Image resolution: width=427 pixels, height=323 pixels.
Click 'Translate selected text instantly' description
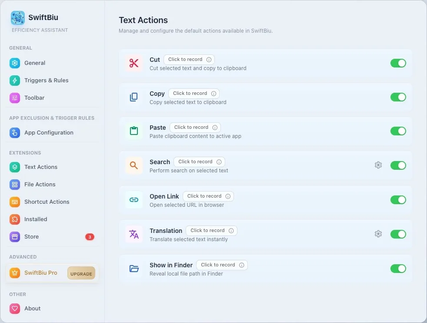(x=188, y=239)
